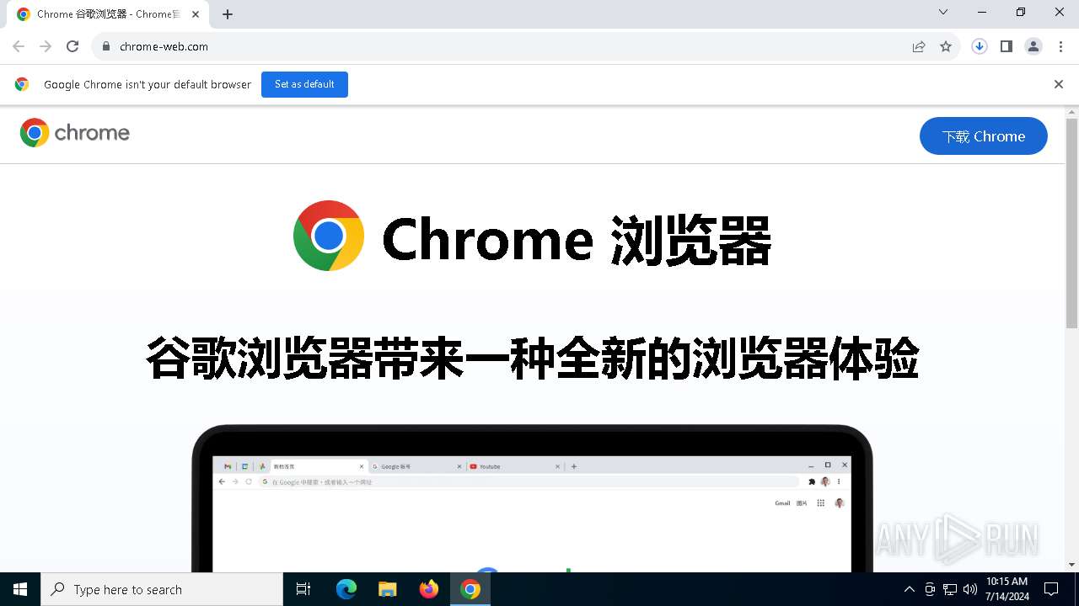The image size is (1079, 606).
Task: Open the network tray icon
Action: pos(950,589)
